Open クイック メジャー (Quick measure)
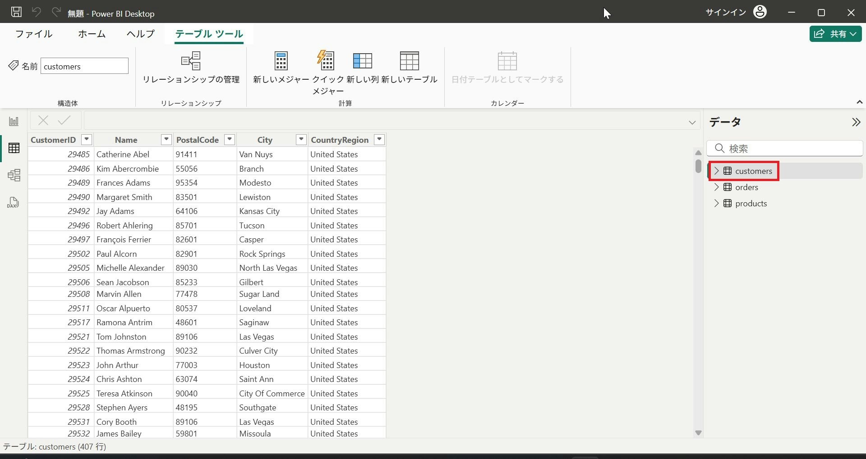 (328, 73)
